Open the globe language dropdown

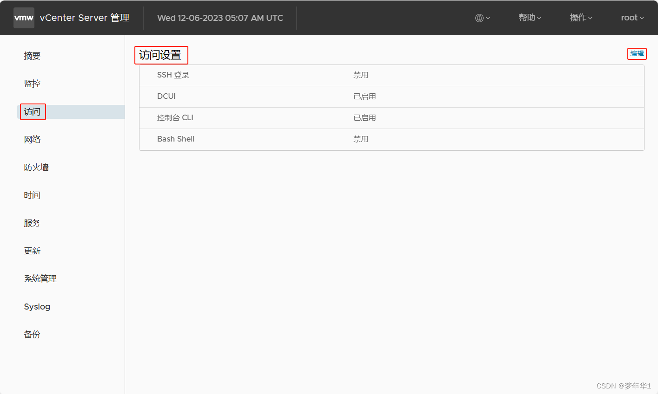point(483,18)
